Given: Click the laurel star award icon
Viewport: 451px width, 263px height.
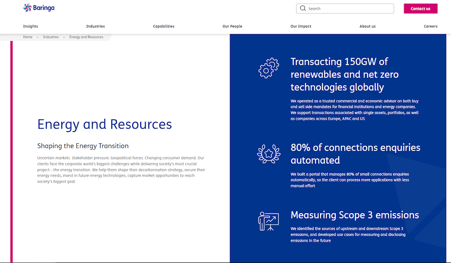Looking at the screenshot, I should (x=269, y=154).
